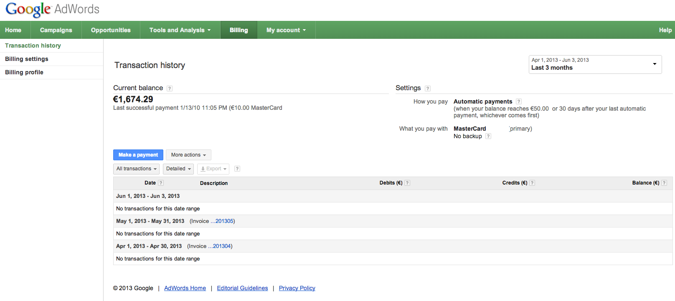675x301 pixels.
Task: Click the Date column header
Action: [150, 183]
